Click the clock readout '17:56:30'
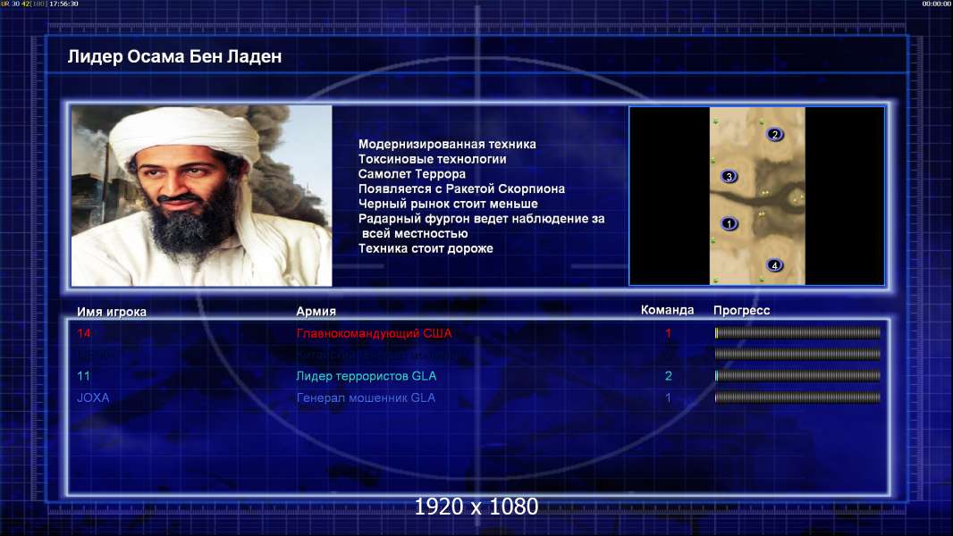The image size is (953, 536). [x=63, y=4]
